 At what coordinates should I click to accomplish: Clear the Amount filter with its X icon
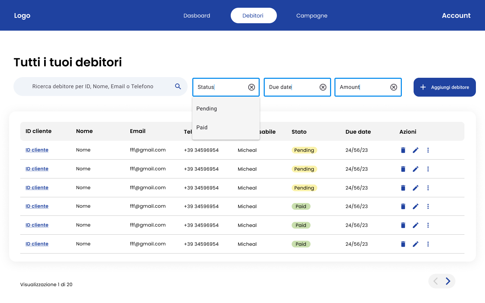point(394,87)
